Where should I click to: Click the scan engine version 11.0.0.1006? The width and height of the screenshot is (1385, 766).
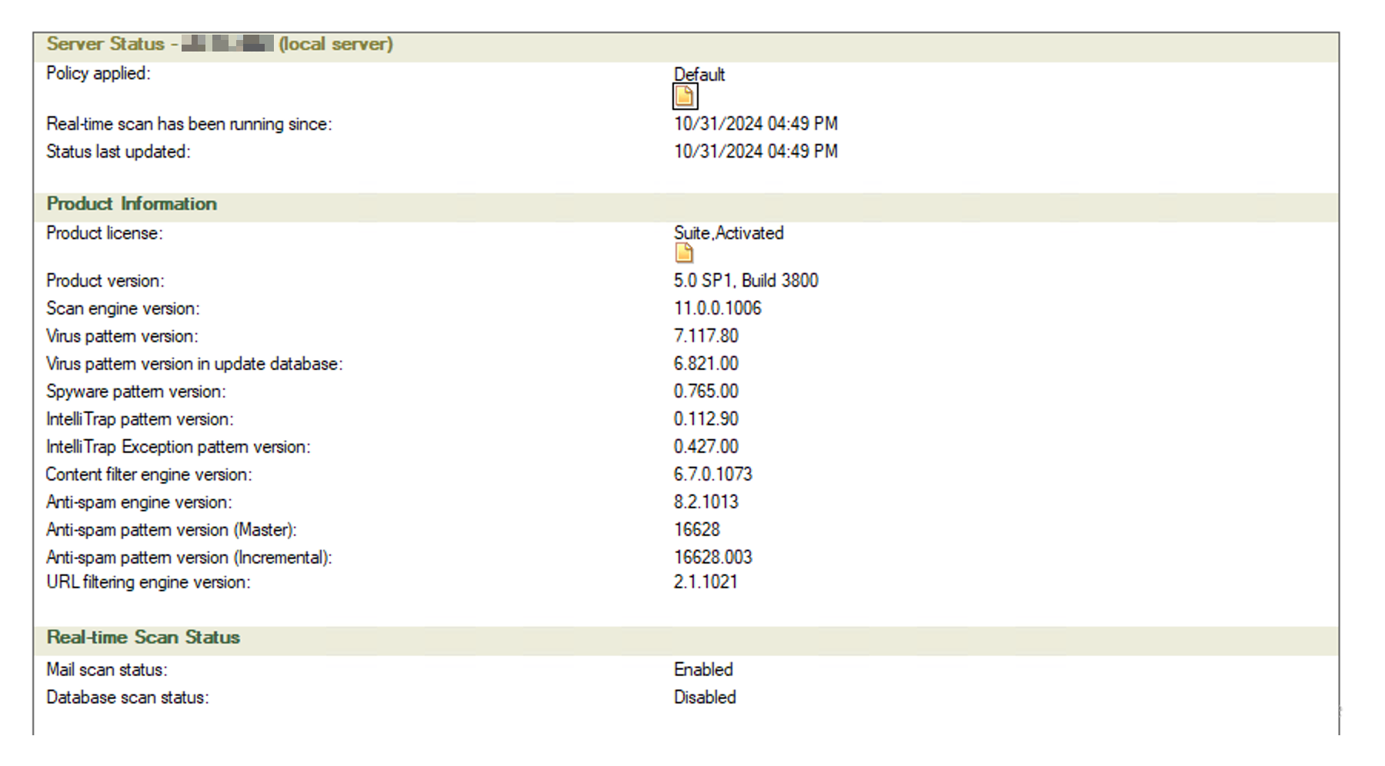[717, 308]
